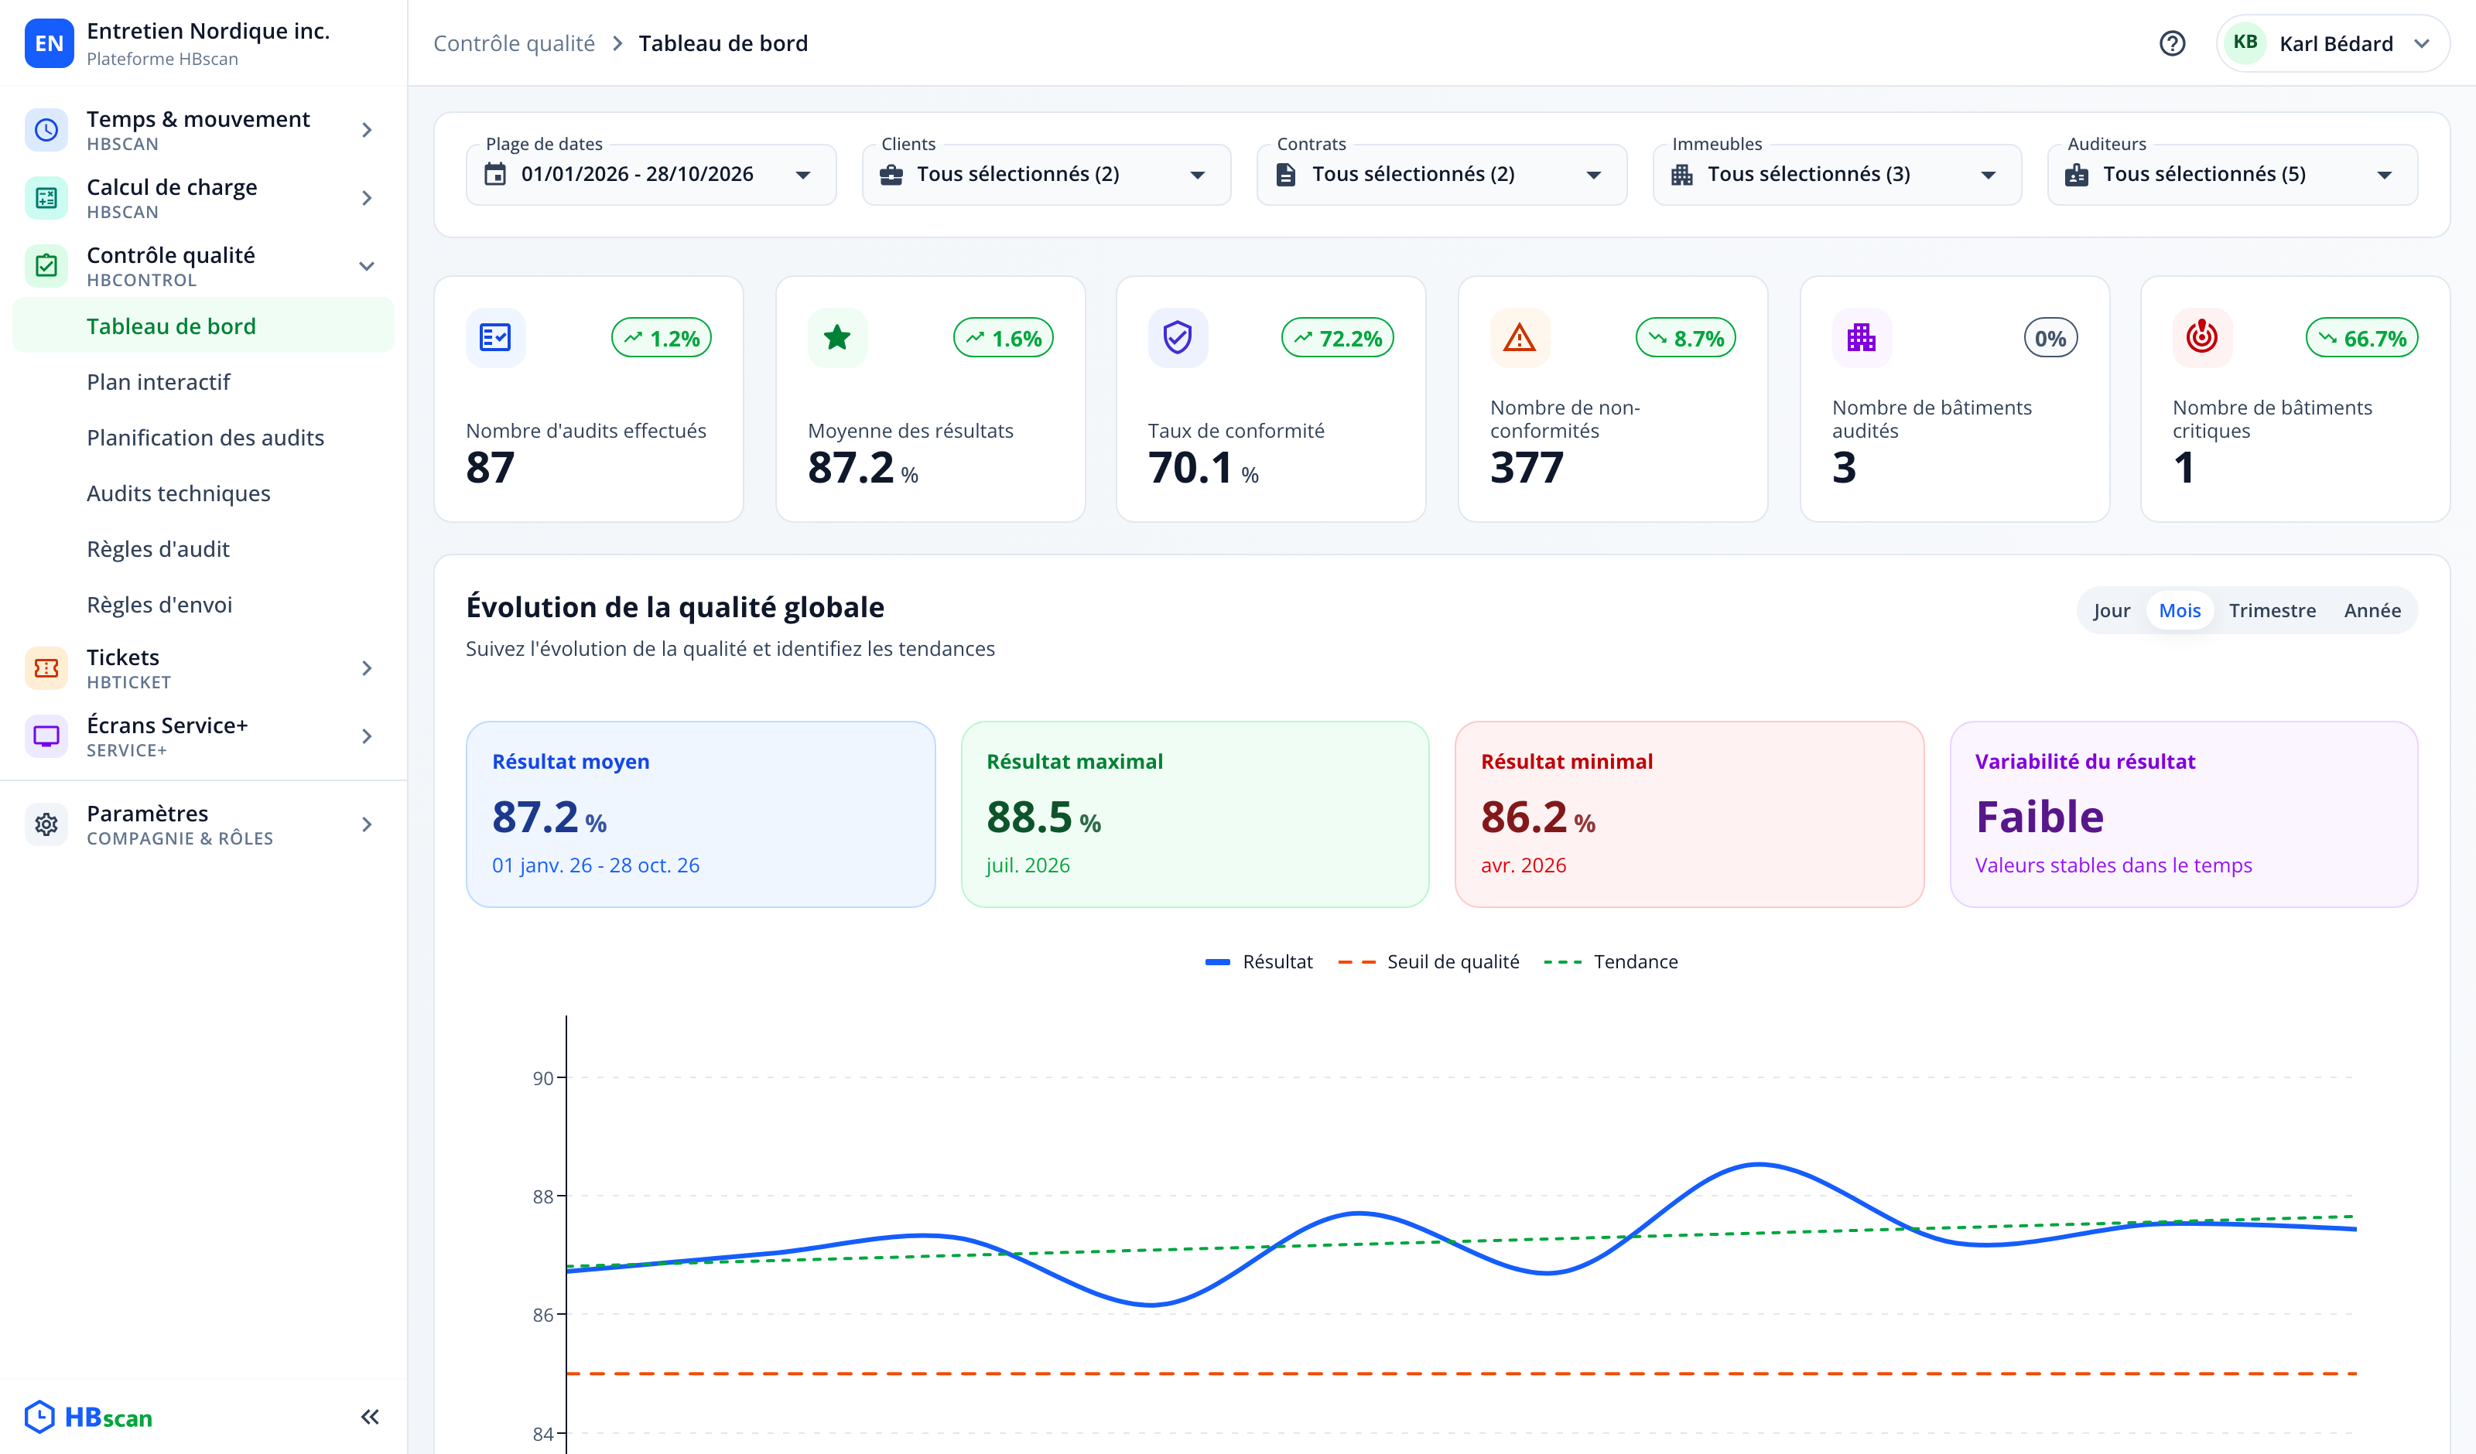This screenshot has width=2476, height=1454.
Task: Go to Audits techniques
Action: [203, 493]
